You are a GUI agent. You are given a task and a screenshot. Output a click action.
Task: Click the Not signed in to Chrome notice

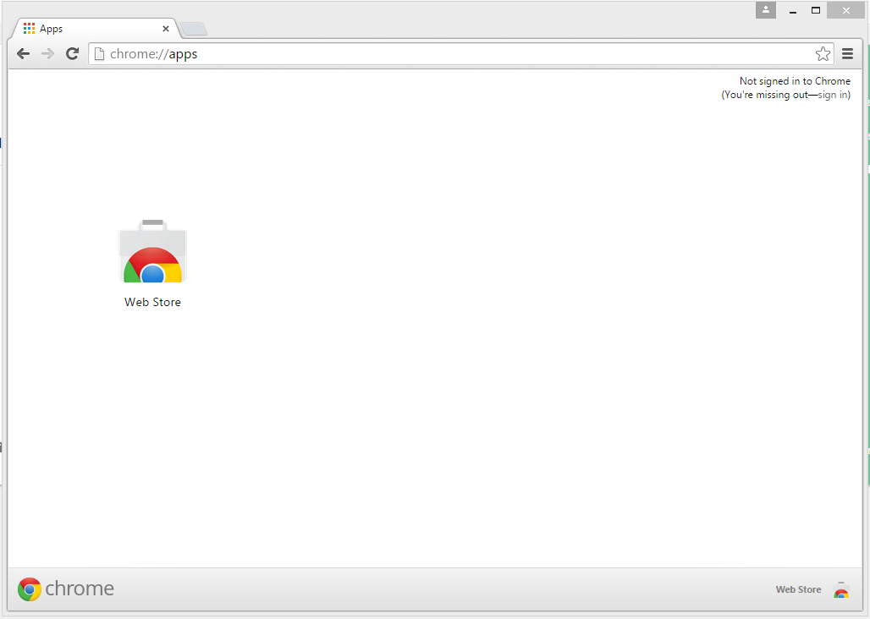[x=796, y=80]
